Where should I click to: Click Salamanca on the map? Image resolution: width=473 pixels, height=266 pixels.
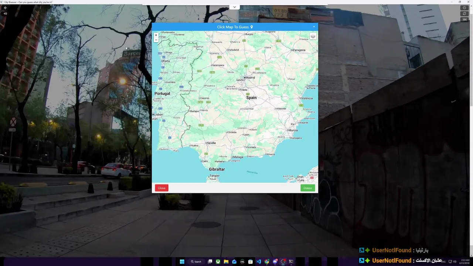(x=218, y=65)
